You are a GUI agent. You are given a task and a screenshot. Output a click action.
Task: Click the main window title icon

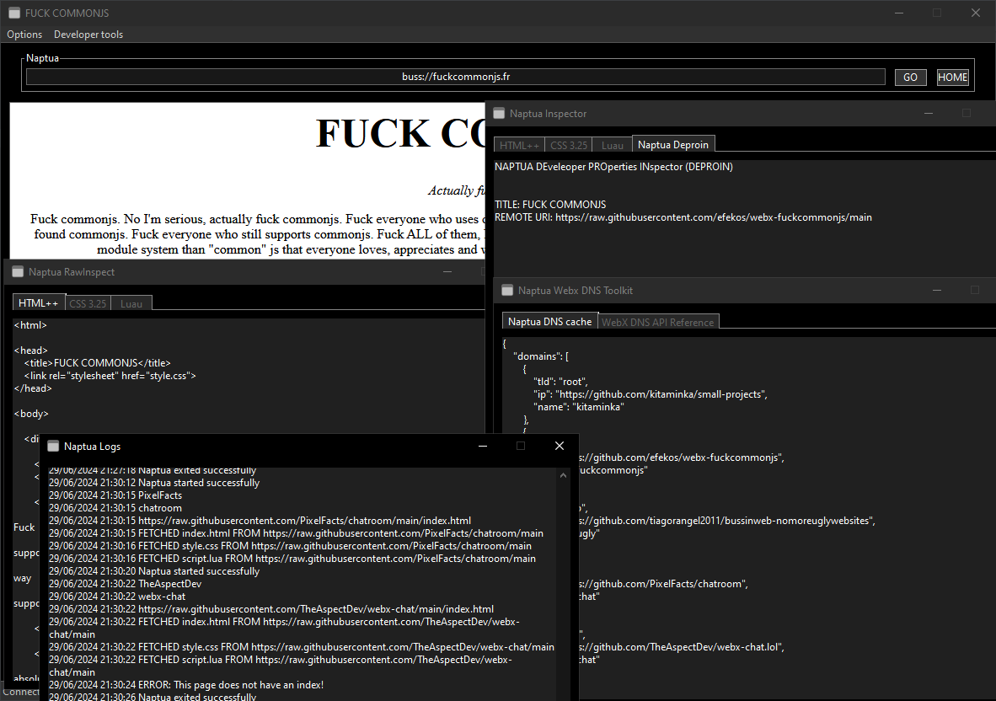pos(14,13)
